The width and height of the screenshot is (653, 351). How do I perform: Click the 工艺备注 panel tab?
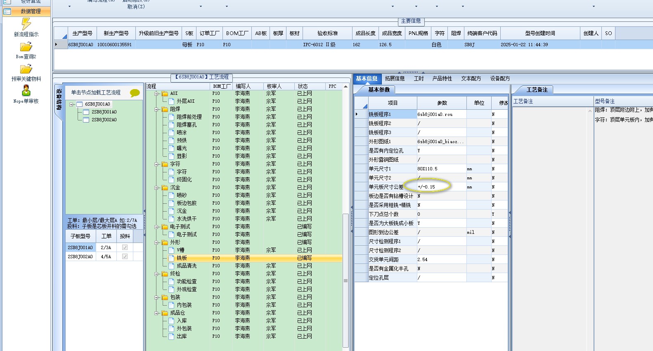tap(537, 90)
